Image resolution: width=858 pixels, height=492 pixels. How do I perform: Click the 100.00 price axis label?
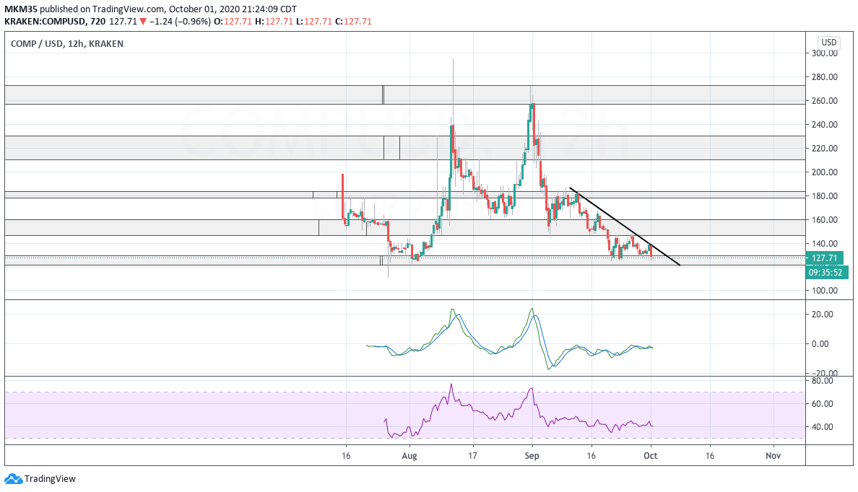coord(825,291)
